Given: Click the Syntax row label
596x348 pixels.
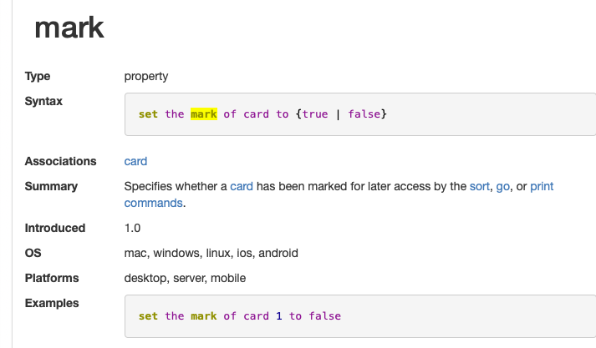Looking at the screenshot, I should pos(43,101).
